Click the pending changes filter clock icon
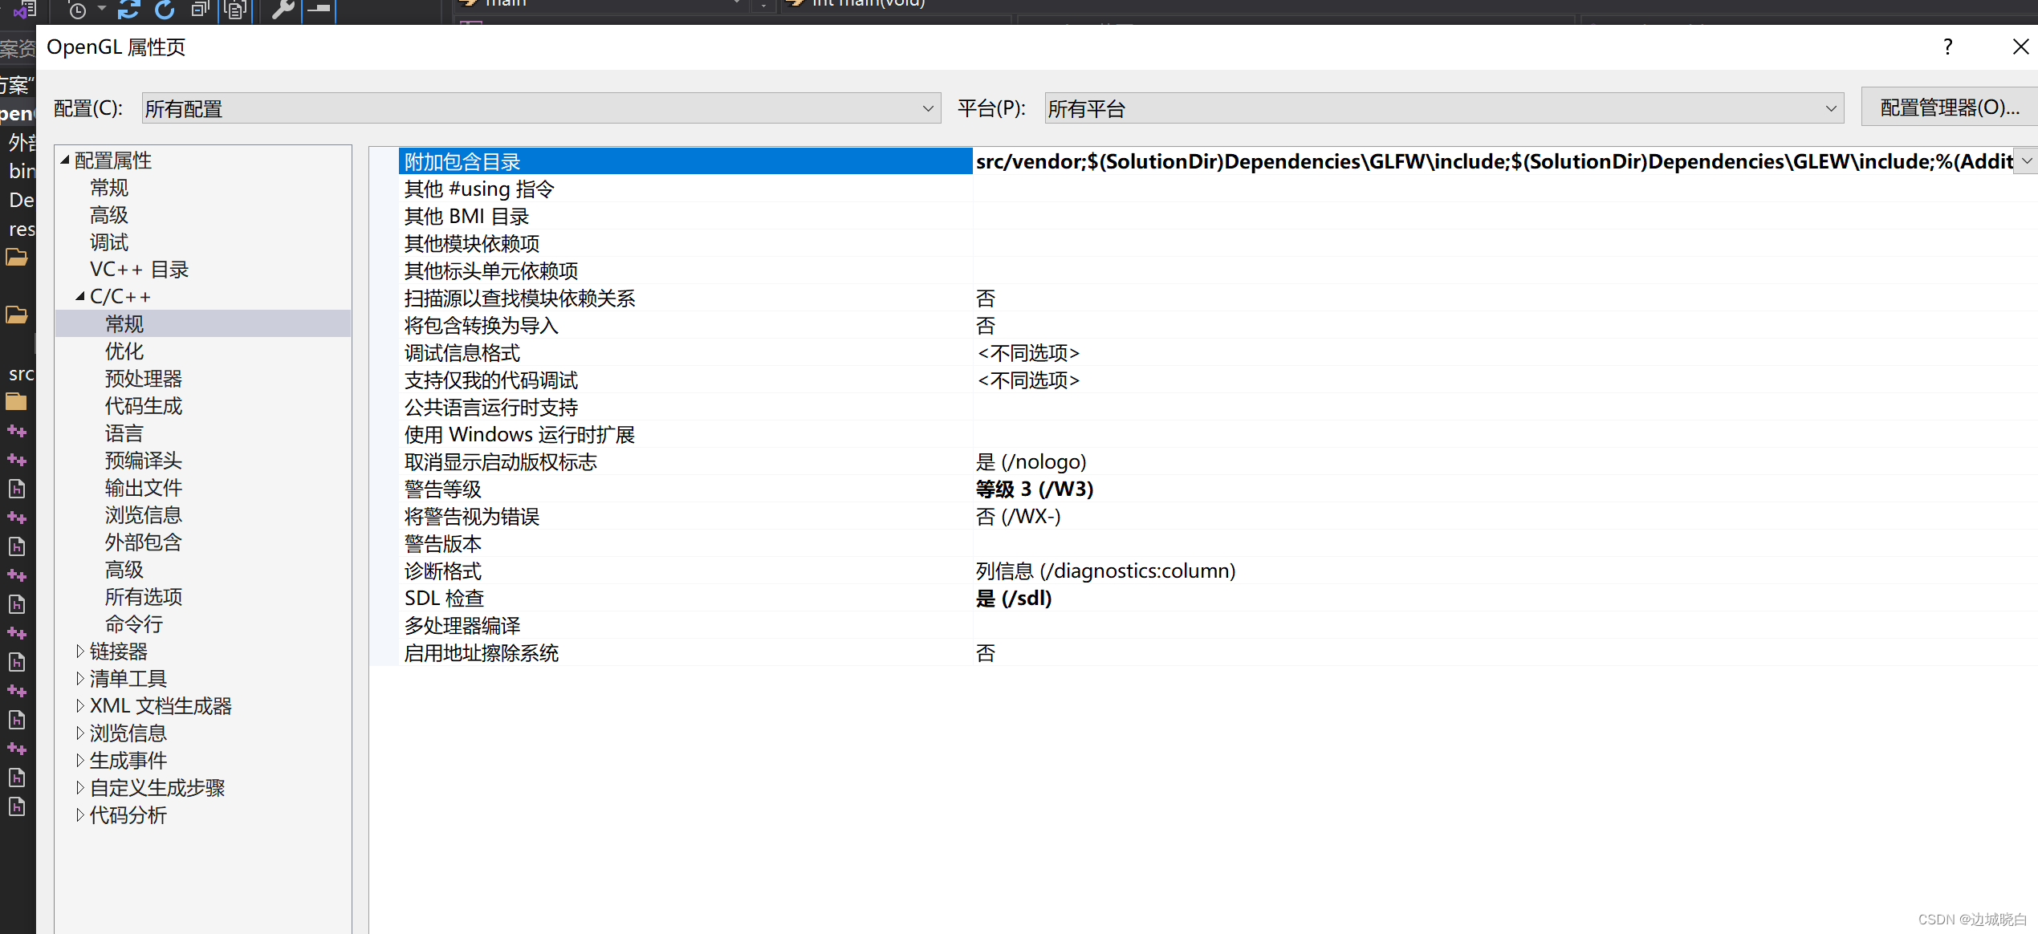Viewport: 2038px width, 934px height. (x=77, y=10)
